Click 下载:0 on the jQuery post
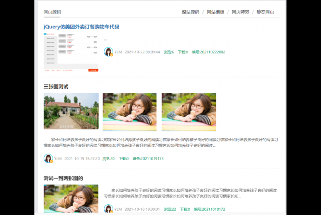The width and height of the screenshot is (321, 215). point(183,52)
